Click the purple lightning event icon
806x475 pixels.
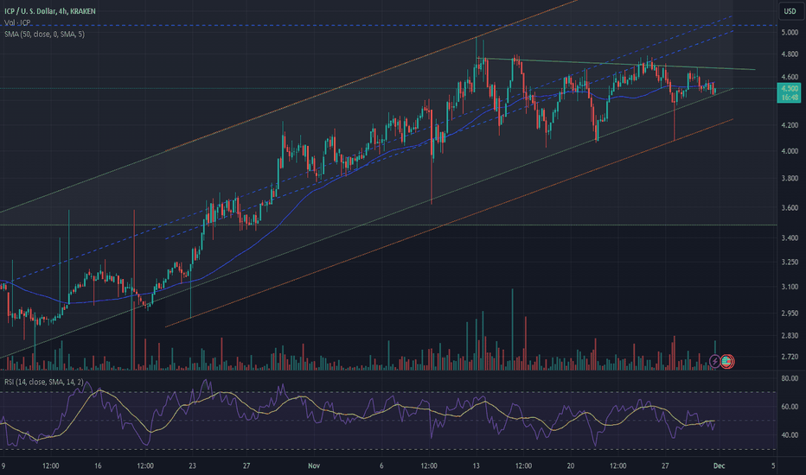tap(714, 362)
